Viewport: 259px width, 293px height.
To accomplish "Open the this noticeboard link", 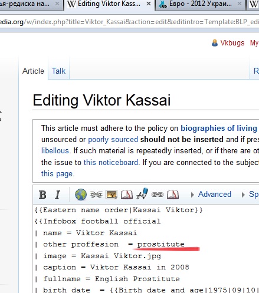I will pos(111,162).
